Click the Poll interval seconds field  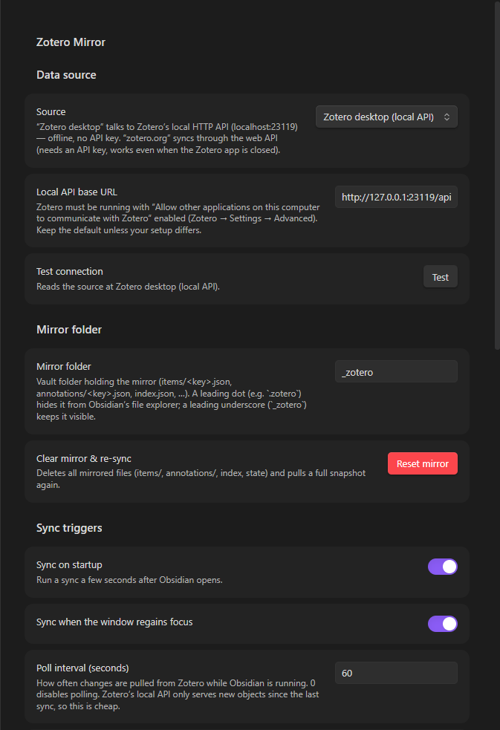(x=396, y=674)
